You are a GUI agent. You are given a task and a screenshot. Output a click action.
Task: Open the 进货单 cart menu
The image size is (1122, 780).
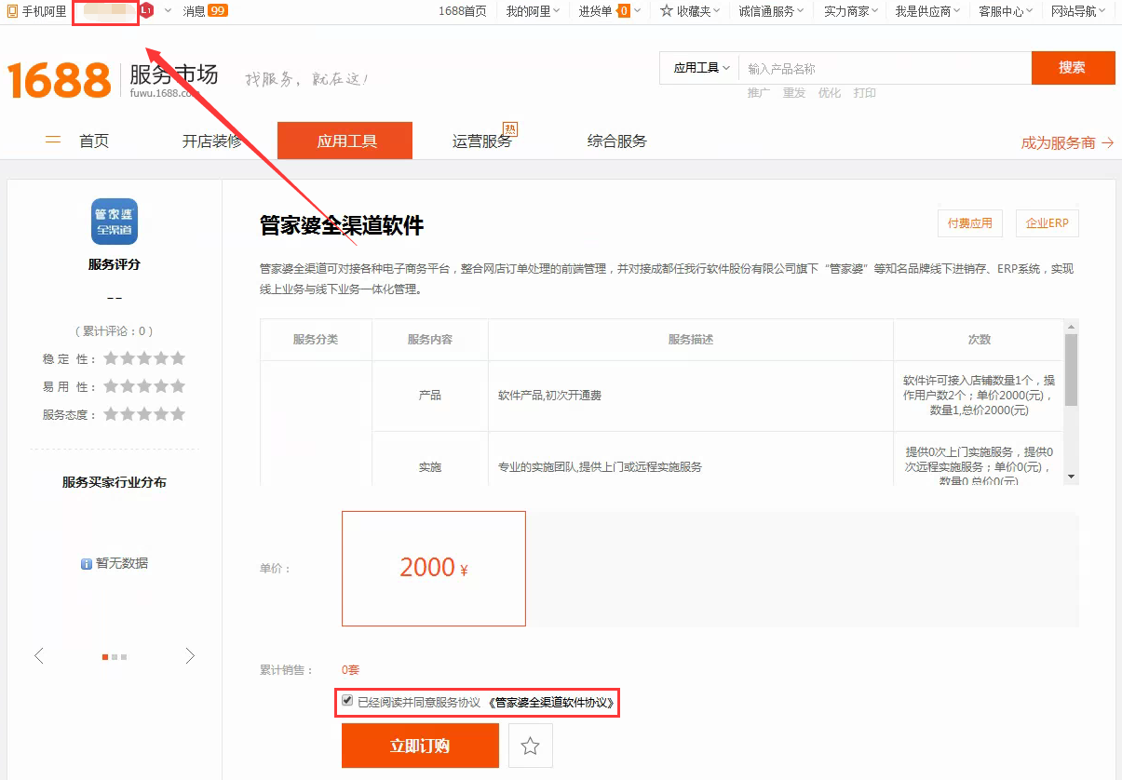[x=610, y=11]
